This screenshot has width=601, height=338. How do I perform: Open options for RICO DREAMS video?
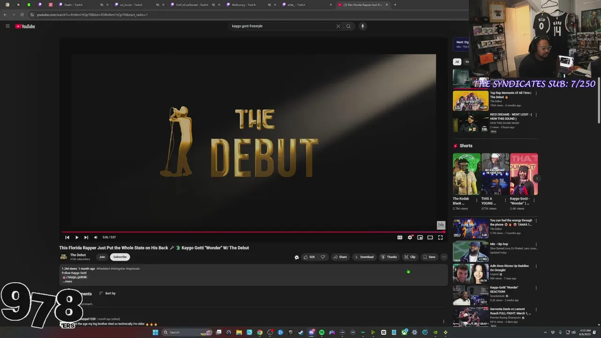point(536,115)
